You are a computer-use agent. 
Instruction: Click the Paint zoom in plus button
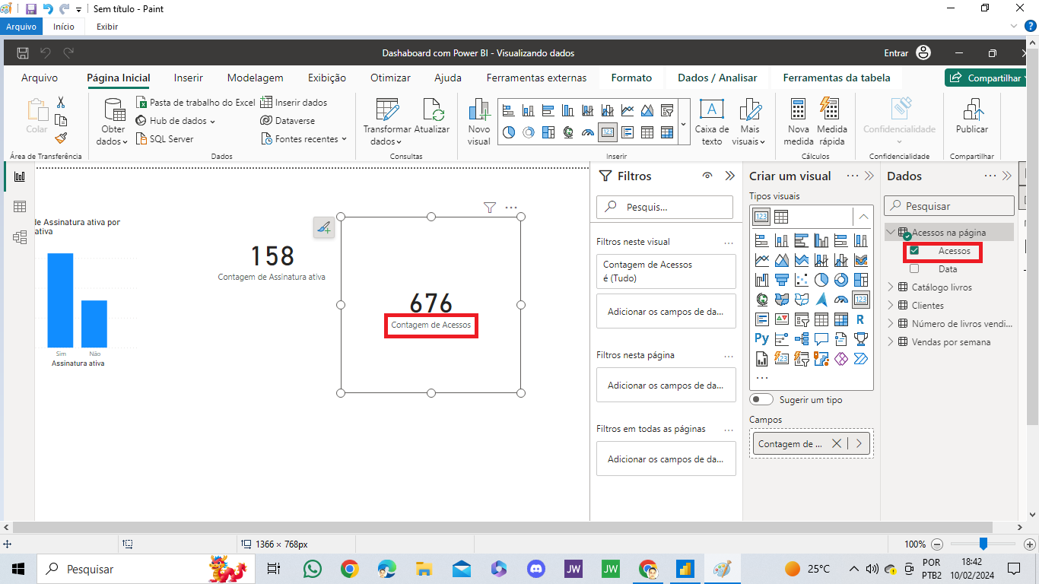[x=1029, y=544]
